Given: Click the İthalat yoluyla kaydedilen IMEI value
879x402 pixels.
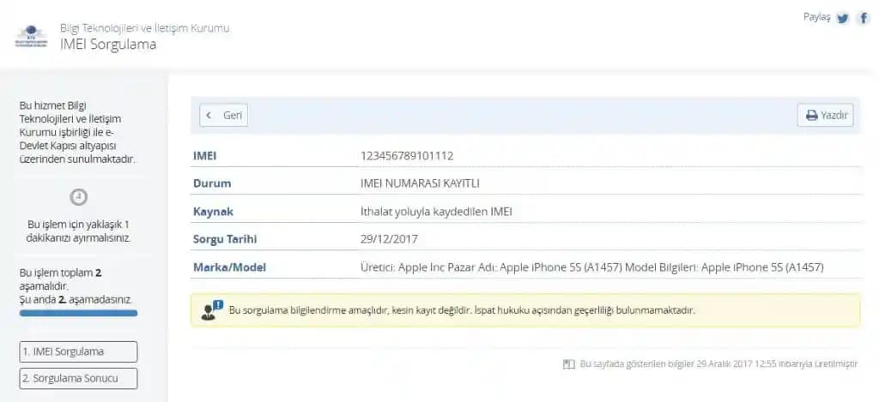Looking at the screenshot, I should pos(436,212).
